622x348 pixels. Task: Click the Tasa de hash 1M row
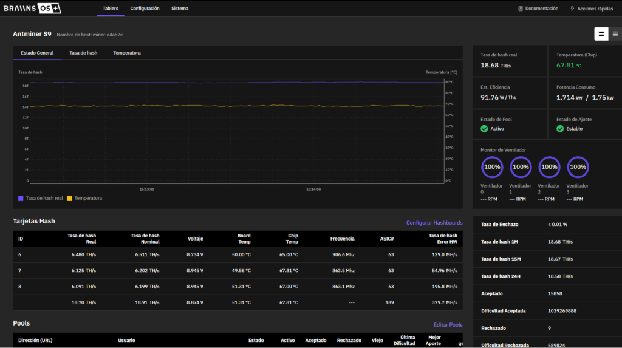point(547,242)
